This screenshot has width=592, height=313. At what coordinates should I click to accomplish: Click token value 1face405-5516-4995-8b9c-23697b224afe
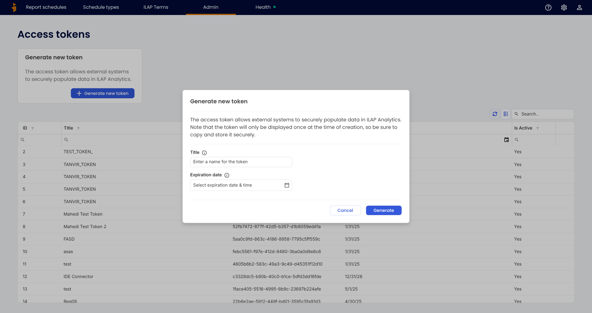(x=277, y=289)
